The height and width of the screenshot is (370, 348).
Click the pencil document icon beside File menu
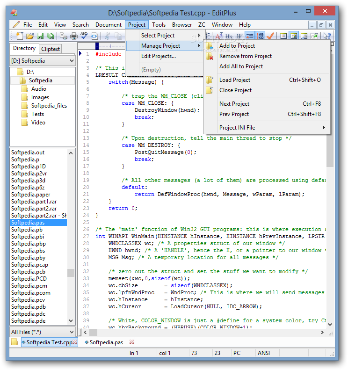click(16, 24)
